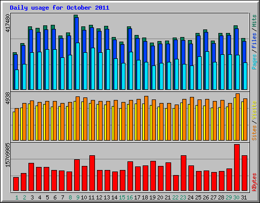260x203 pixels.
Task: Click day label 2 on the x-axis
Action: point(24,197)
